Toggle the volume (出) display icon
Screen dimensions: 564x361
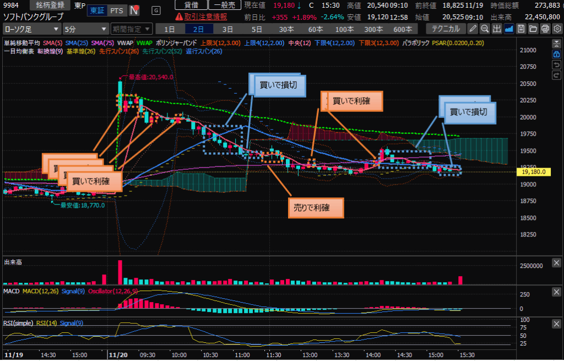[496, 28]
